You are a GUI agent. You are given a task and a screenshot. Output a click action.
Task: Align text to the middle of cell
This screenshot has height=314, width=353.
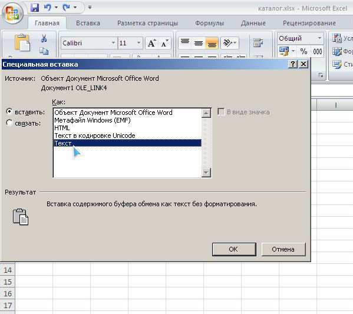coord(199,43)
